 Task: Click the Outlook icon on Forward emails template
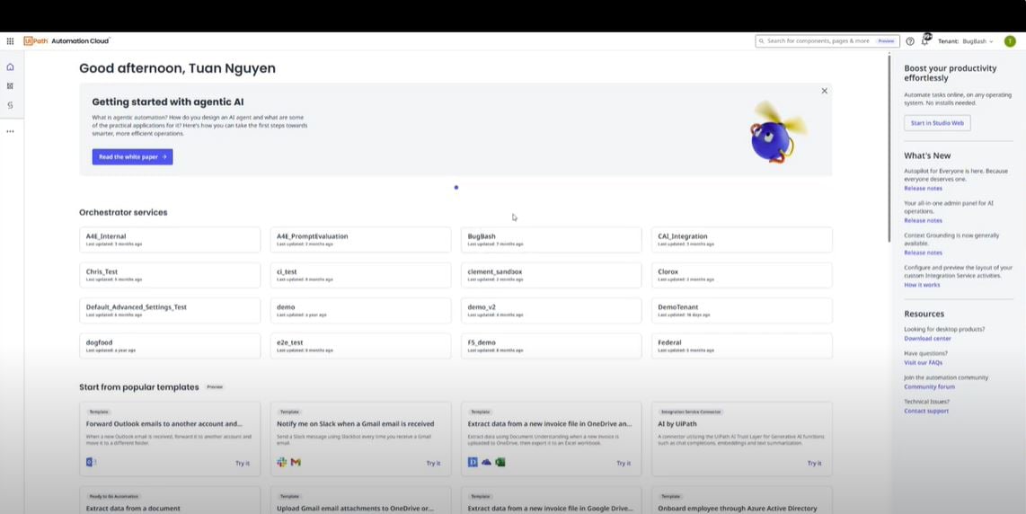[91, 462]
